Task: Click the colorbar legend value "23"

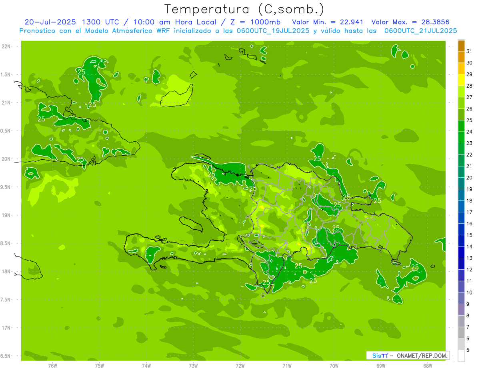Action: (469, 143)
